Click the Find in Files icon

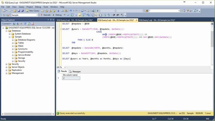coord(146,11)
